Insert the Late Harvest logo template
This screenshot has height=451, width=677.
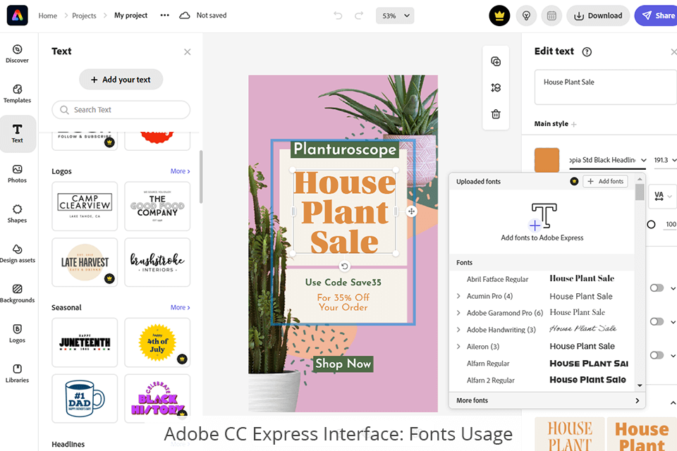pos(85,262)
